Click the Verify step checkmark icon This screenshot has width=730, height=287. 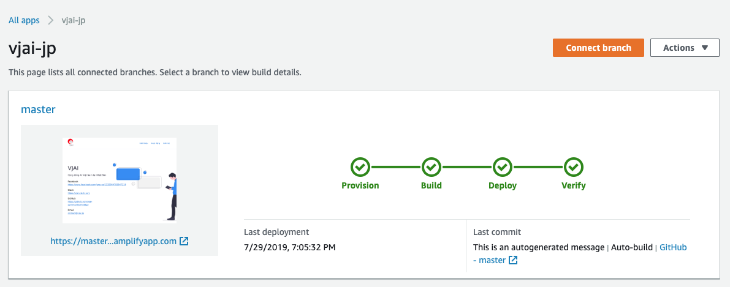[x=574, y=166]
